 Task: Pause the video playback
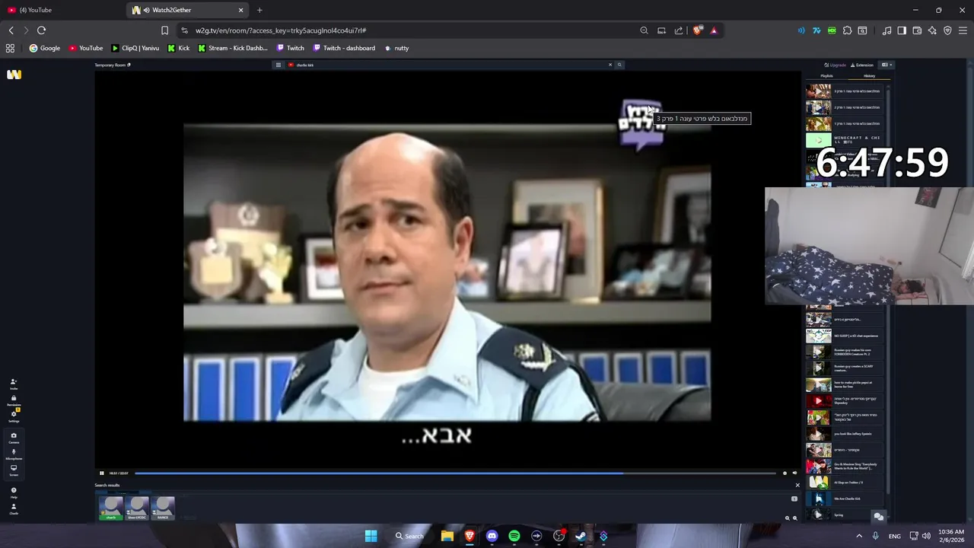pos(101,473)
